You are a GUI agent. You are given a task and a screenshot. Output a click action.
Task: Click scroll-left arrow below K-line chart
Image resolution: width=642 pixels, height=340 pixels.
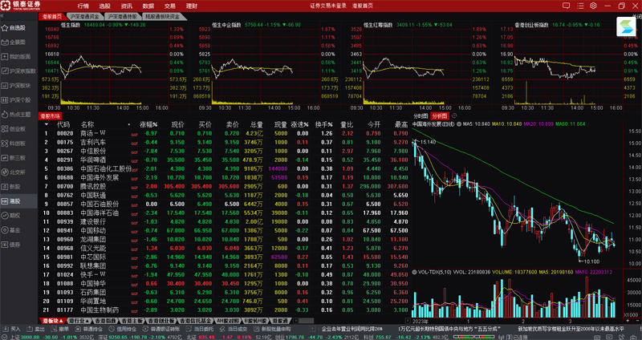(408, 322)
